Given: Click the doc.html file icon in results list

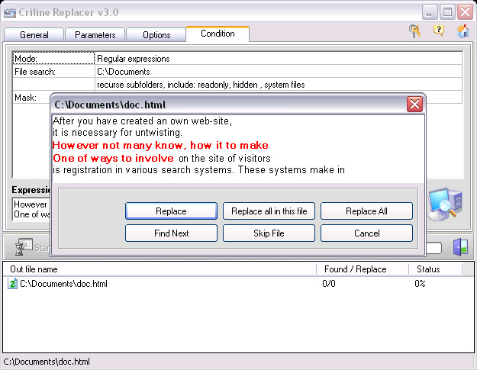Looking at the screenshot, I should coord(12,283).
